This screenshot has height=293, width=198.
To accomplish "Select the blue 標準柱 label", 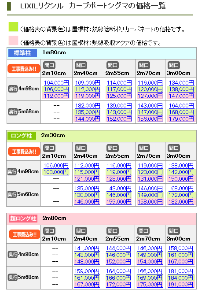I will coord(22,53).
